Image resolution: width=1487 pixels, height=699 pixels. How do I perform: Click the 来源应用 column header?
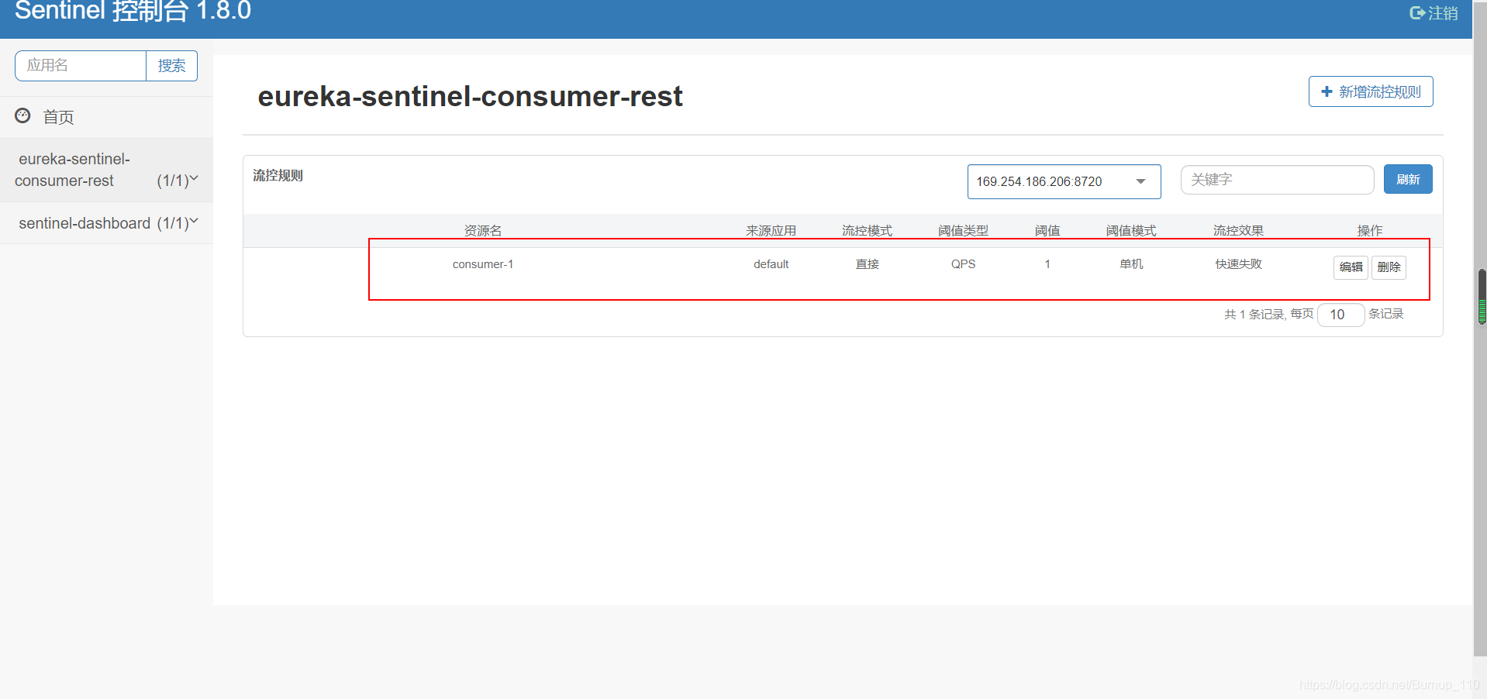(771, 231)
